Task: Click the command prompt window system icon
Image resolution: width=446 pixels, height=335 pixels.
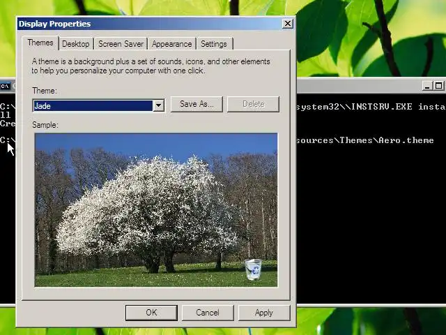Action: coord(5,86)
